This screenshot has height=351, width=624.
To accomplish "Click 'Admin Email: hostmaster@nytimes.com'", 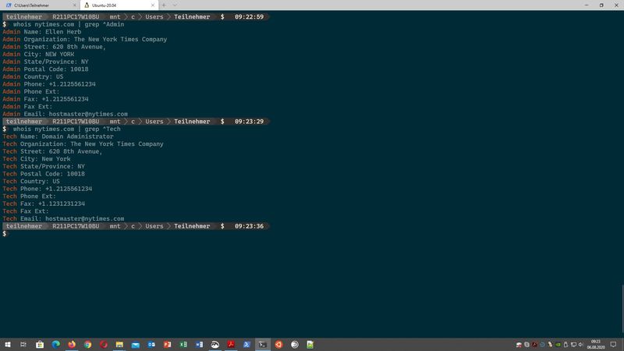I will (x=65, y=114).
